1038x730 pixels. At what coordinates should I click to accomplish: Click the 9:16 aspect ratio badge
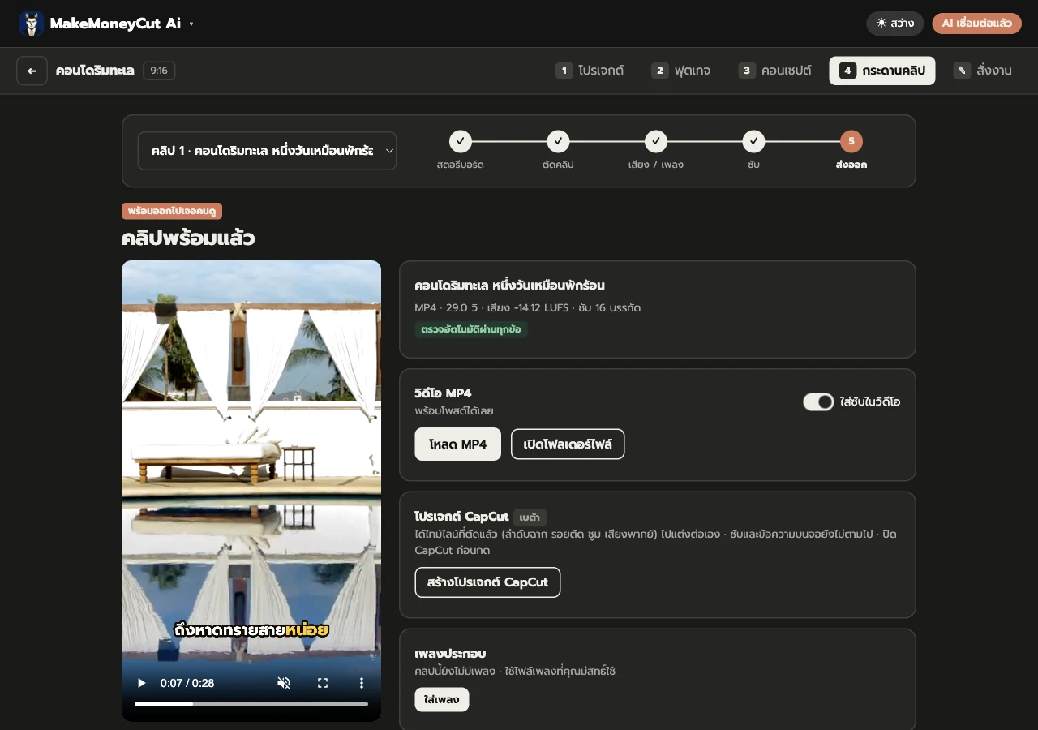click(159, 71)
